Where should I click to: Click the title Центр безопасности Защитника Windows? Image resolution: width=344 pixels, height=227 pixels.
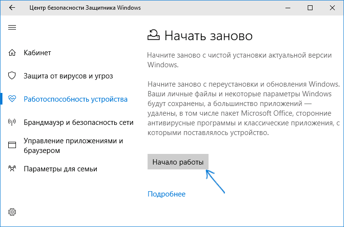pyautogui.click(x=85, y=8)
